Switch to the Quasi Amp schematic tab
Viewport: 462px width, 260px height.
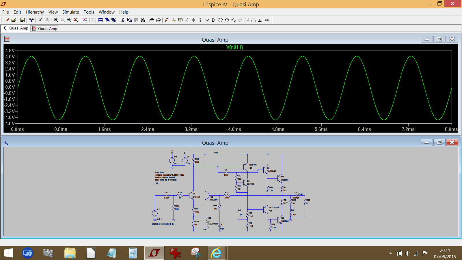pyautogui.click(x=16, y=28)
